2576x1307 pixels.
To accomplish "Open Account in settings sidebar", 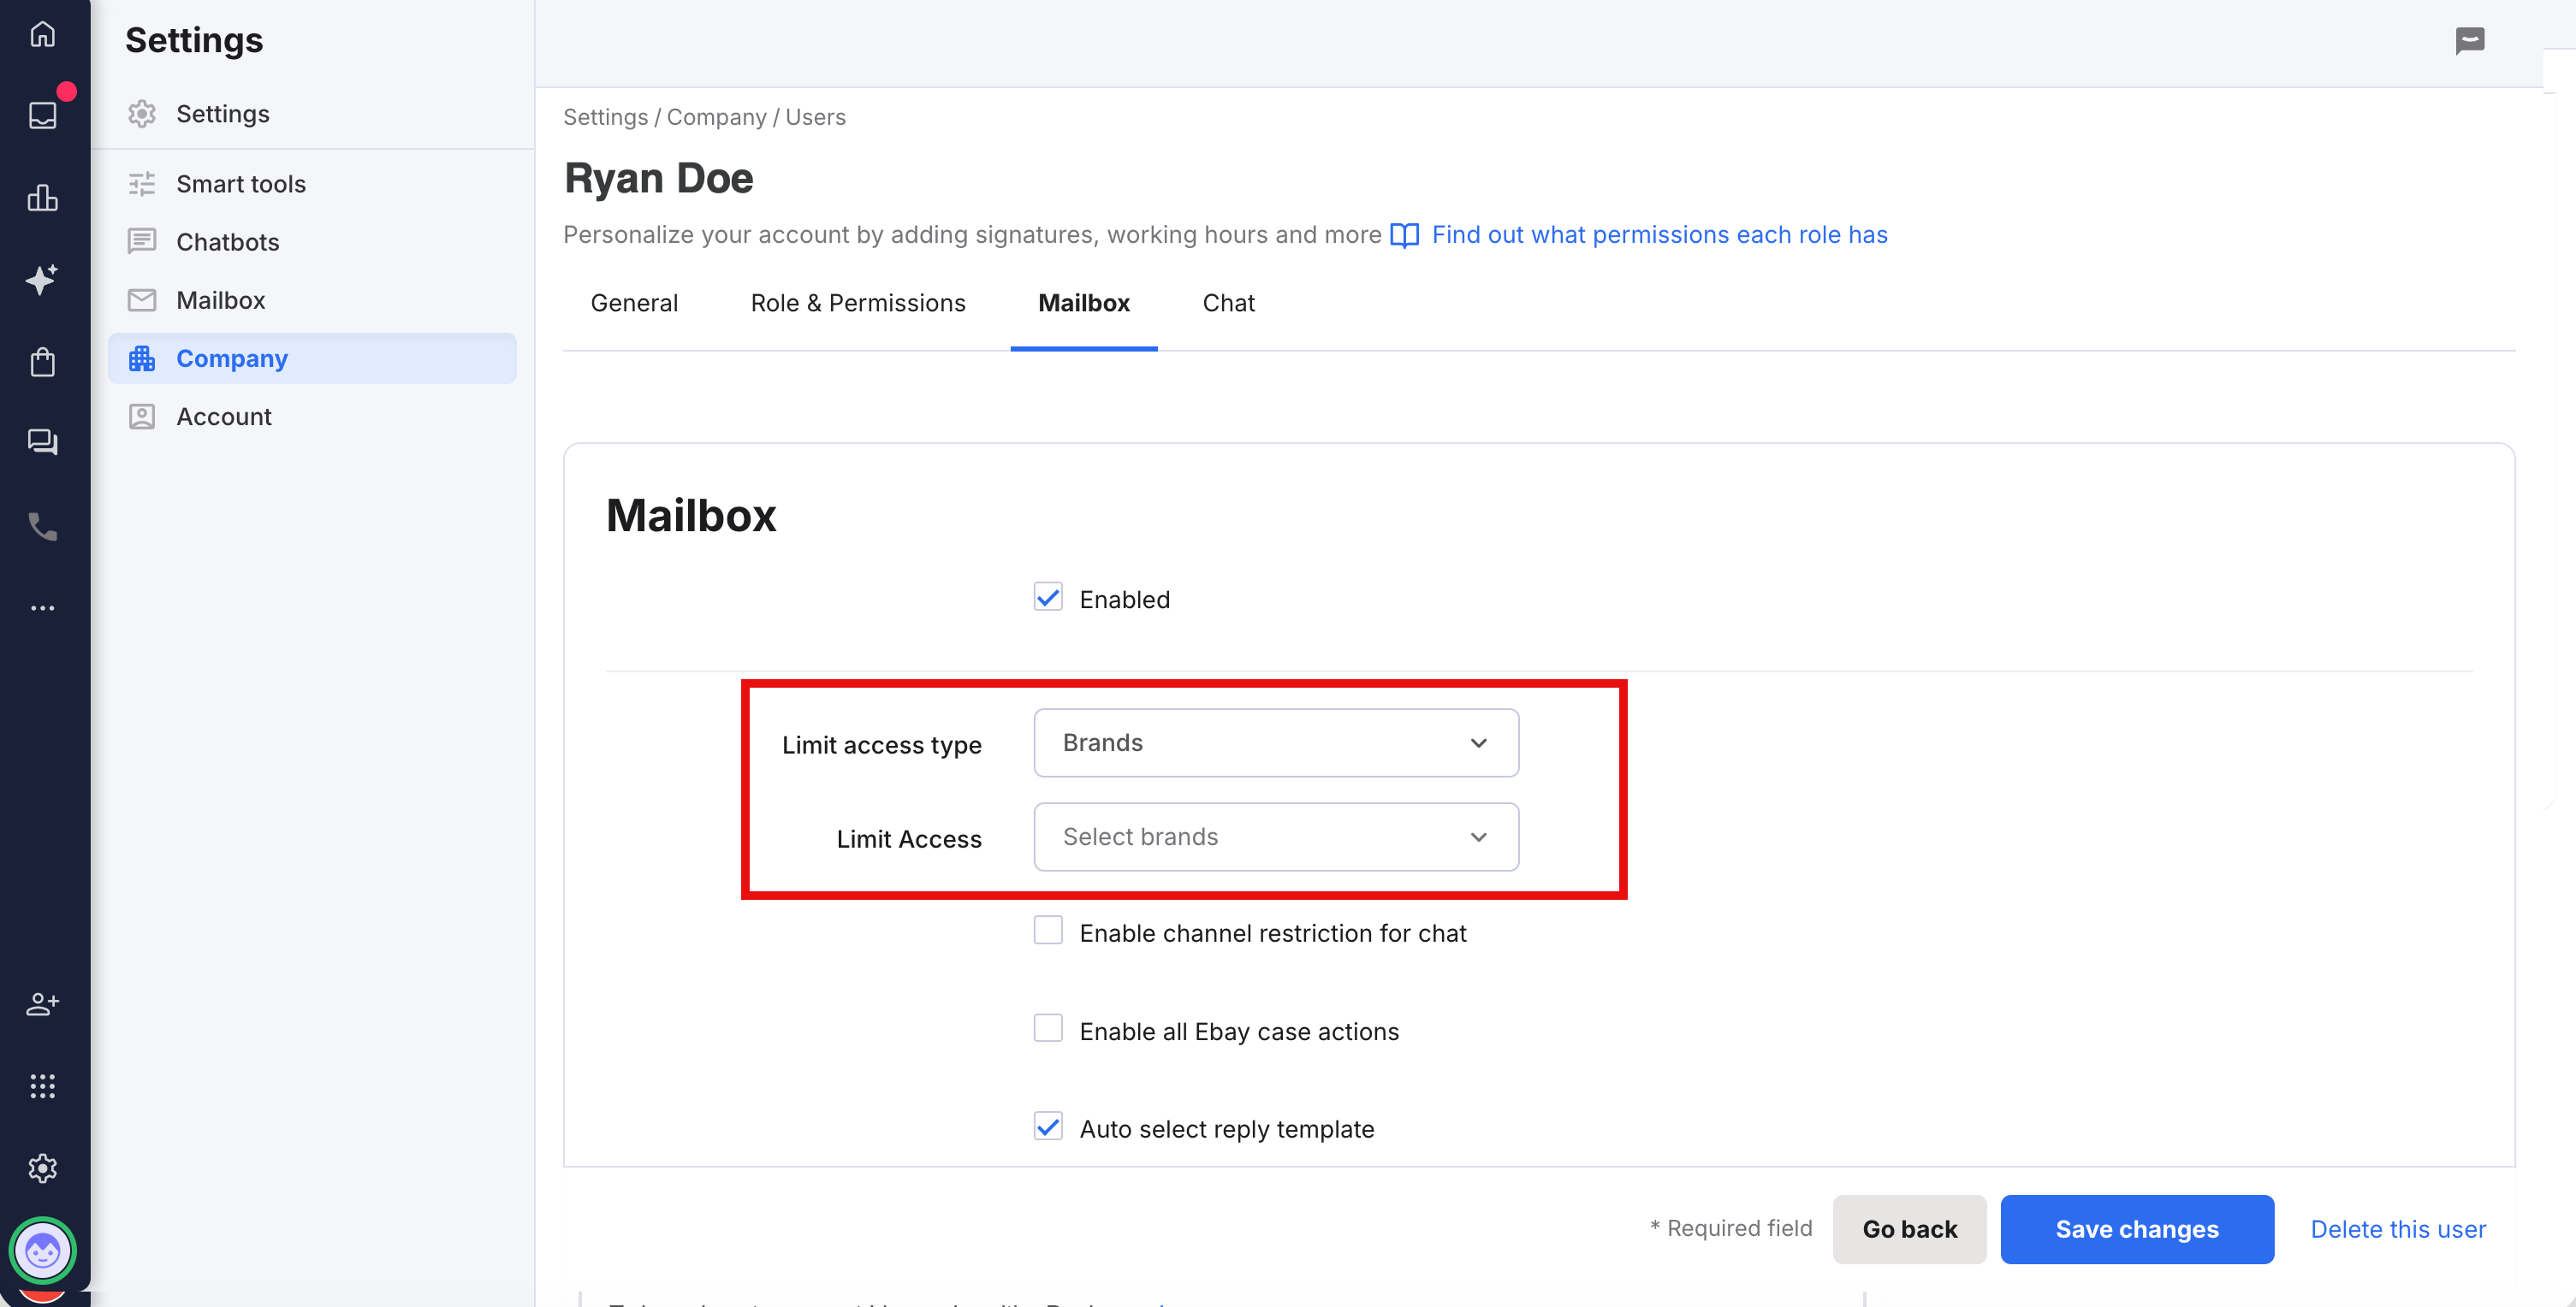I will 312,416.
